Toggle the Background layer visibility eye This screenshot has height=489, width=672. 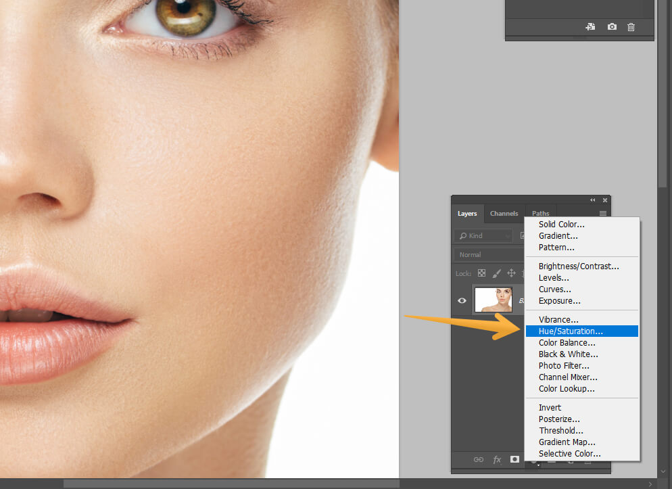click(462, 300)
